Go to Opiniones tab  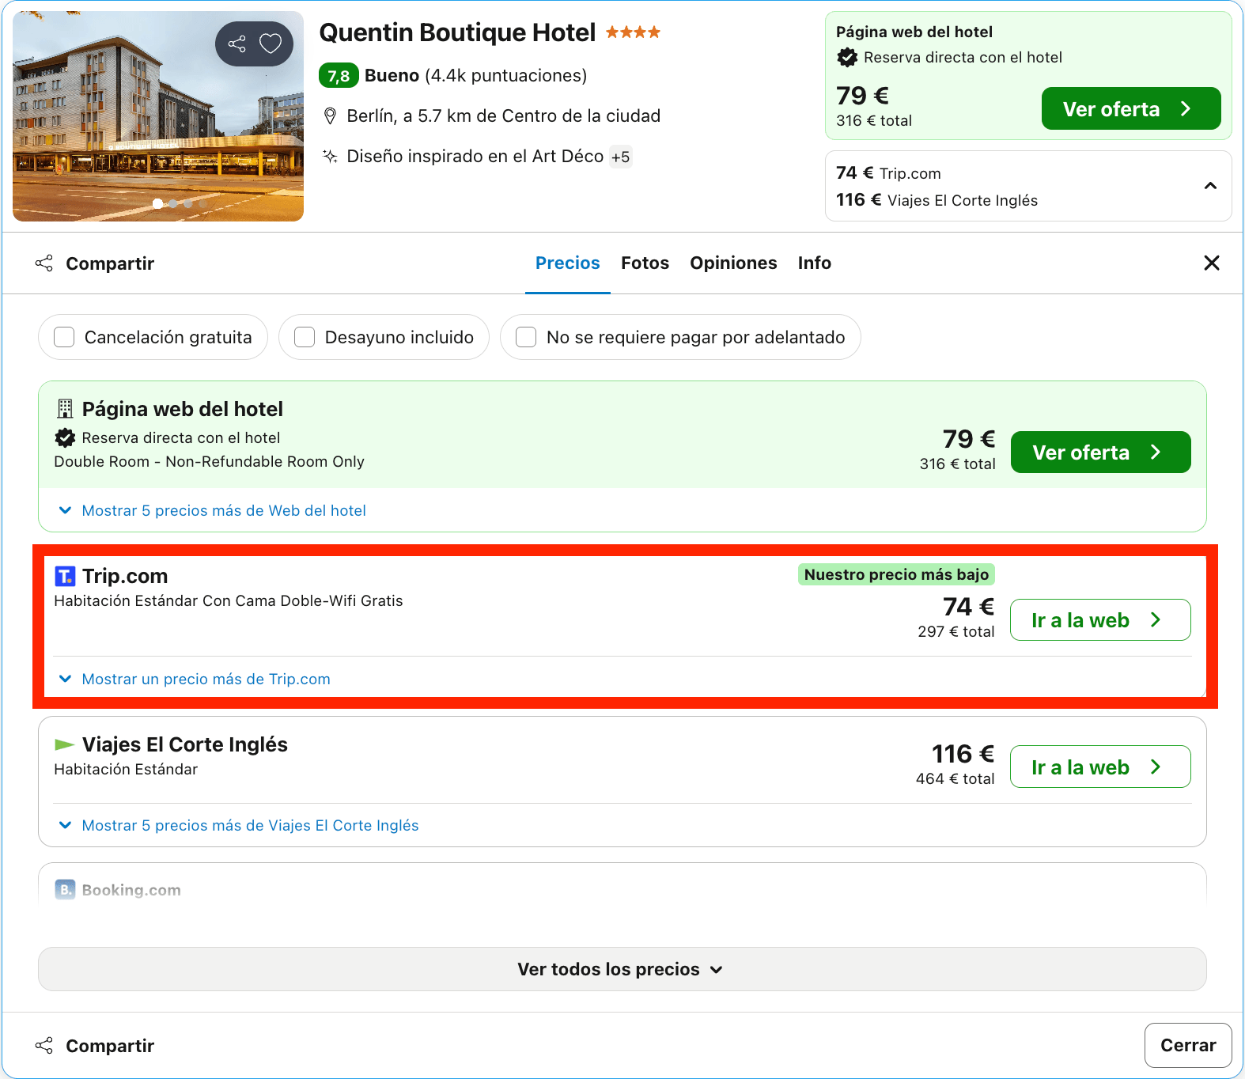coord(733,263)
